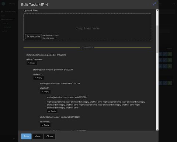
Task: Open the app logo in top-left corner
Action: pyautogui.click(x=3, y=4)
